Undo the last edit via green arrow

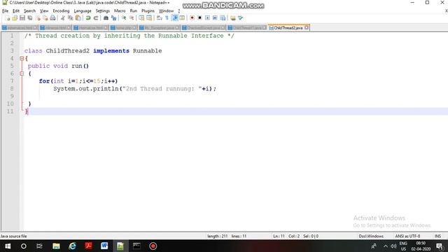coord(88,18)
